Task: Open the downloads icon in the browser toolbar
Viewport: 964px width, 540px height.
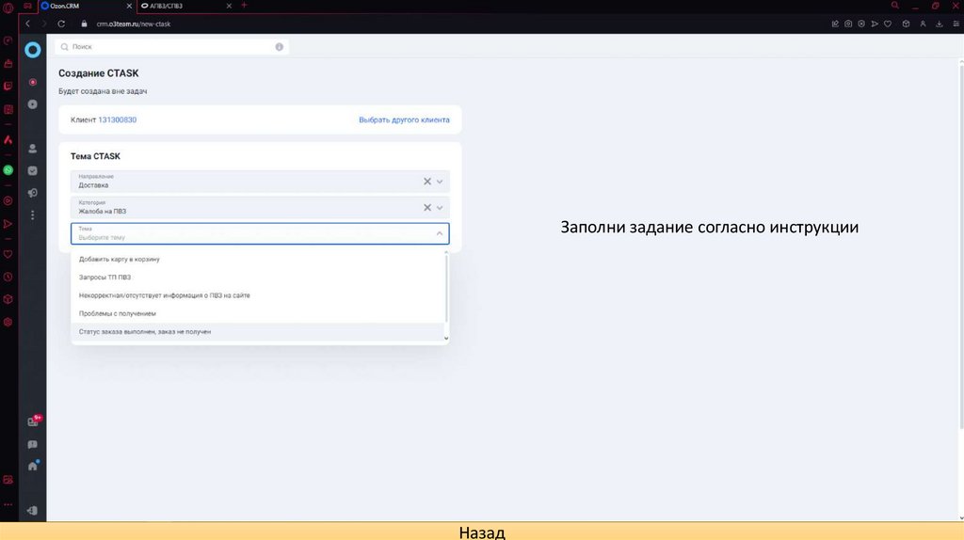Action: (940, 24)
